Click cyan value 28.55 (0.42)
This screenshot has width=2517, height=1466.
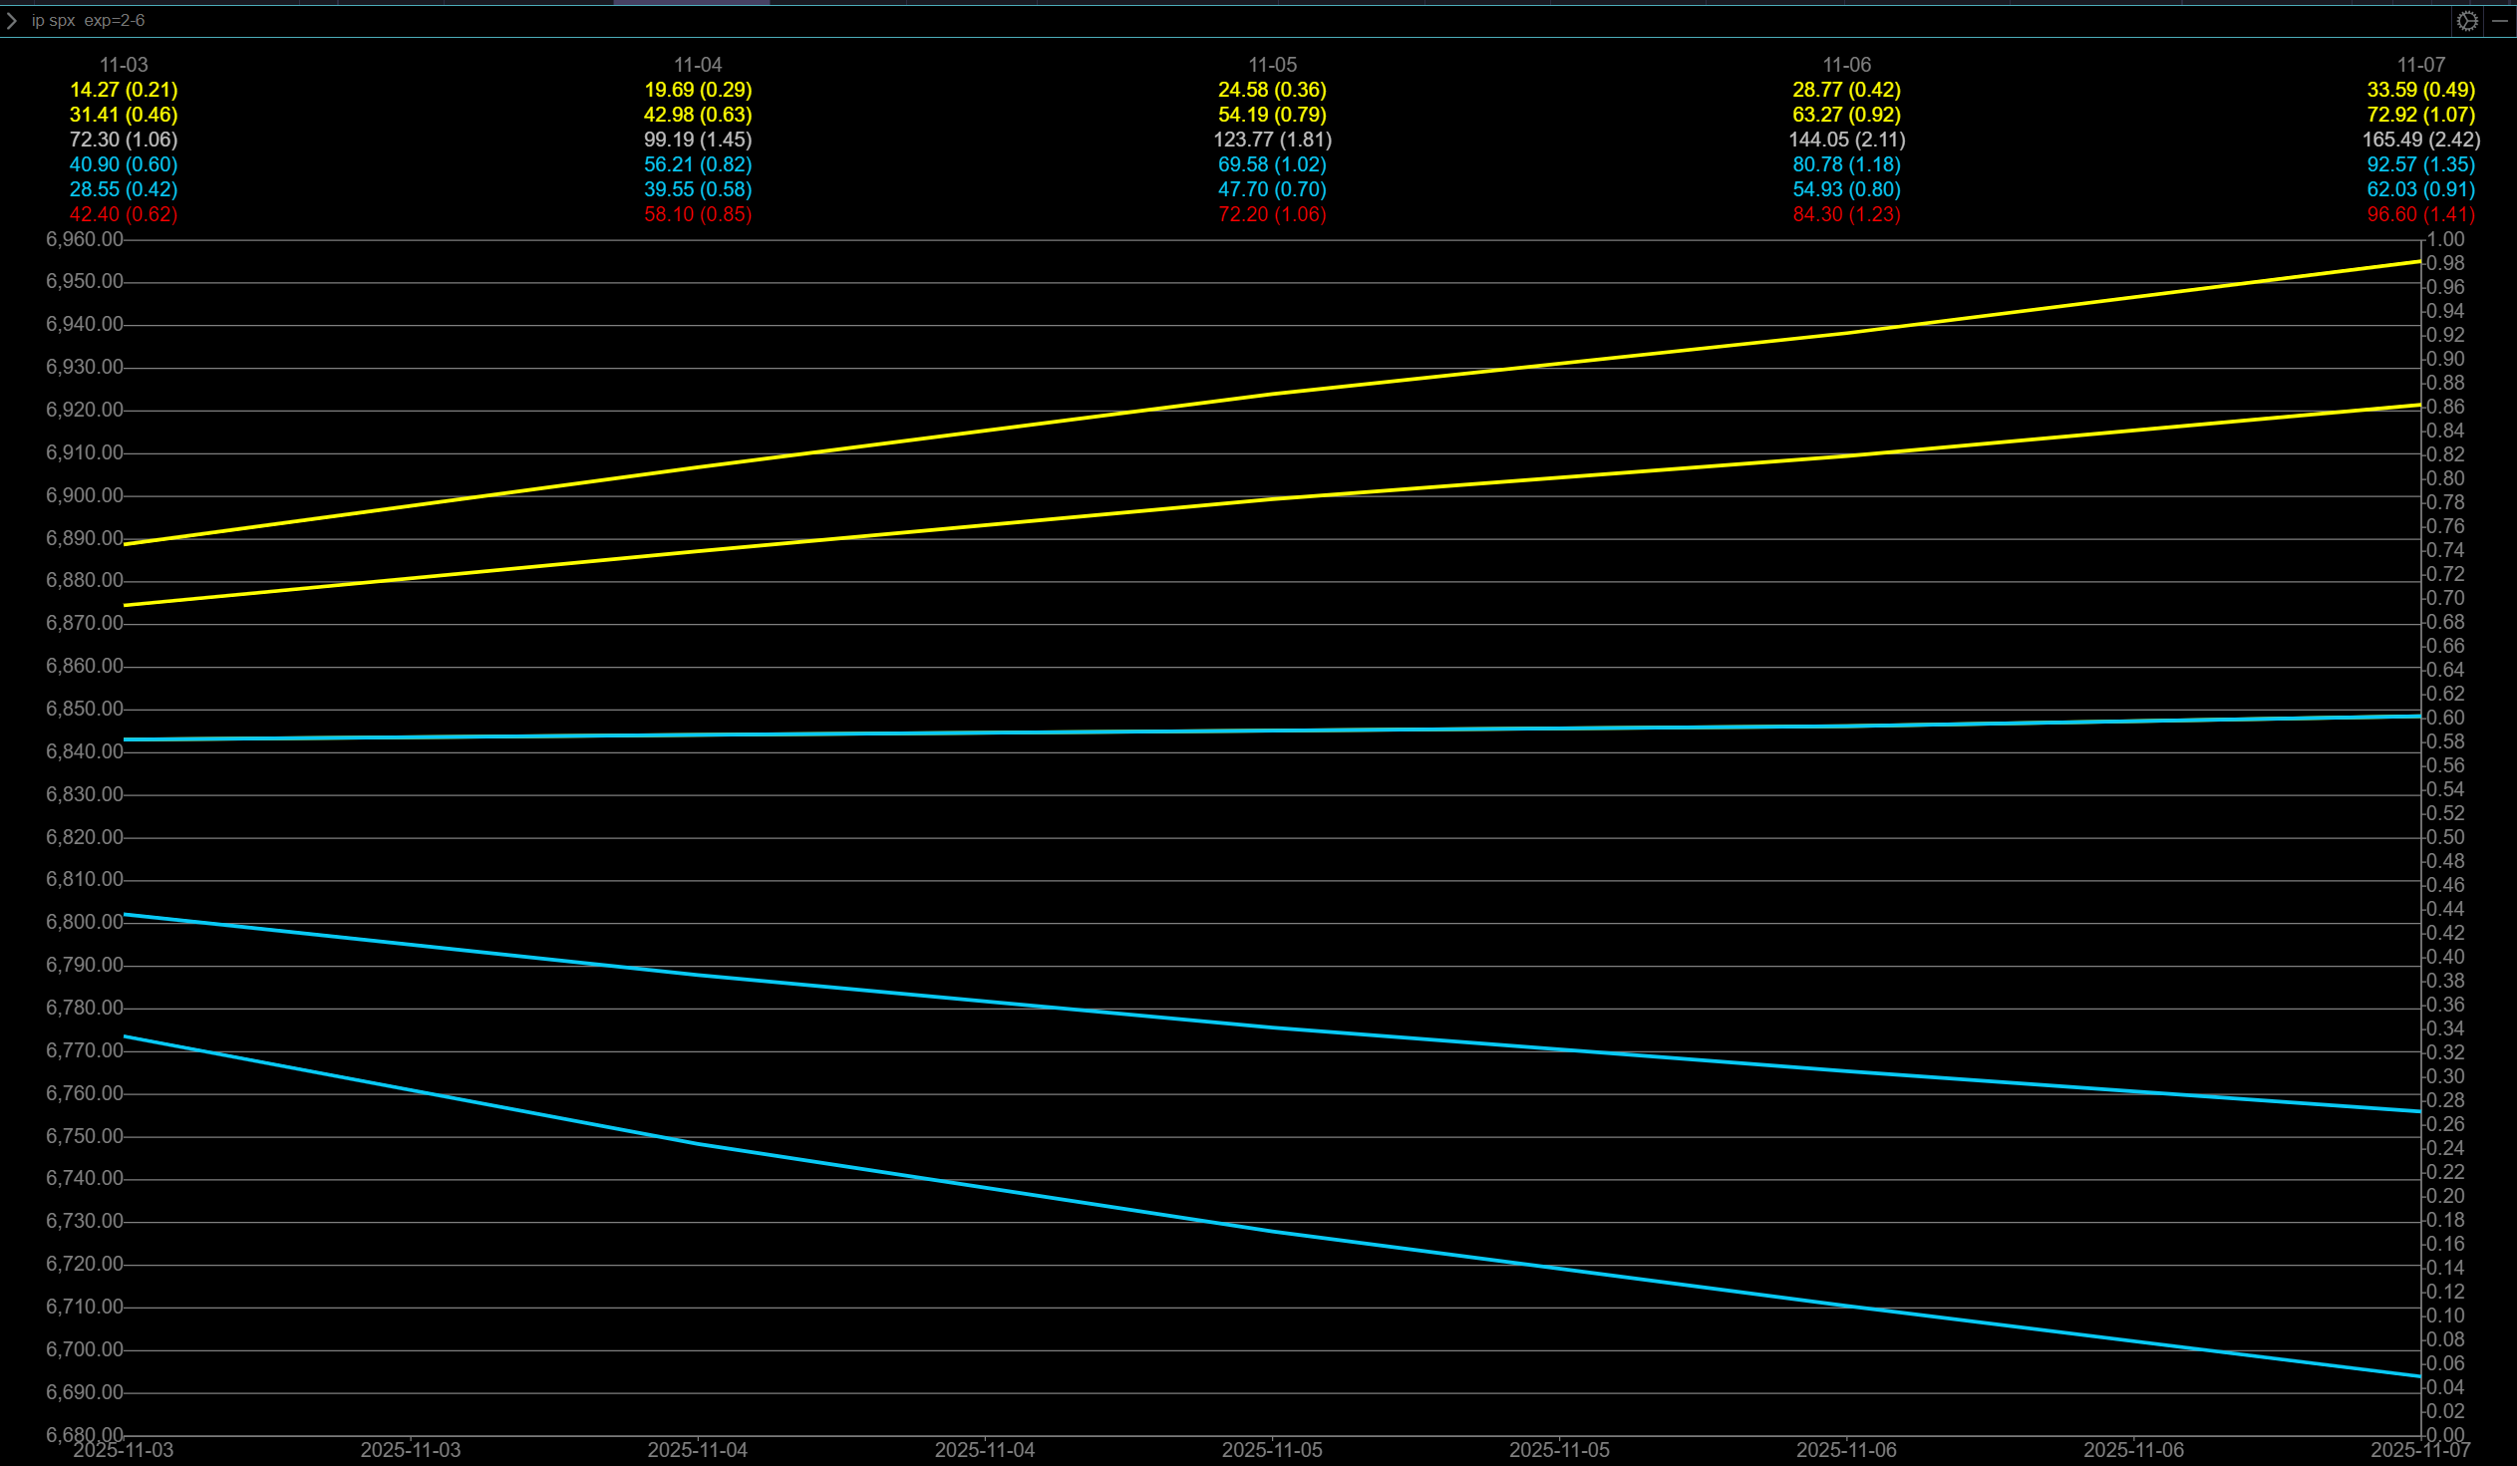pyautogui.click(x=124, y=189)
